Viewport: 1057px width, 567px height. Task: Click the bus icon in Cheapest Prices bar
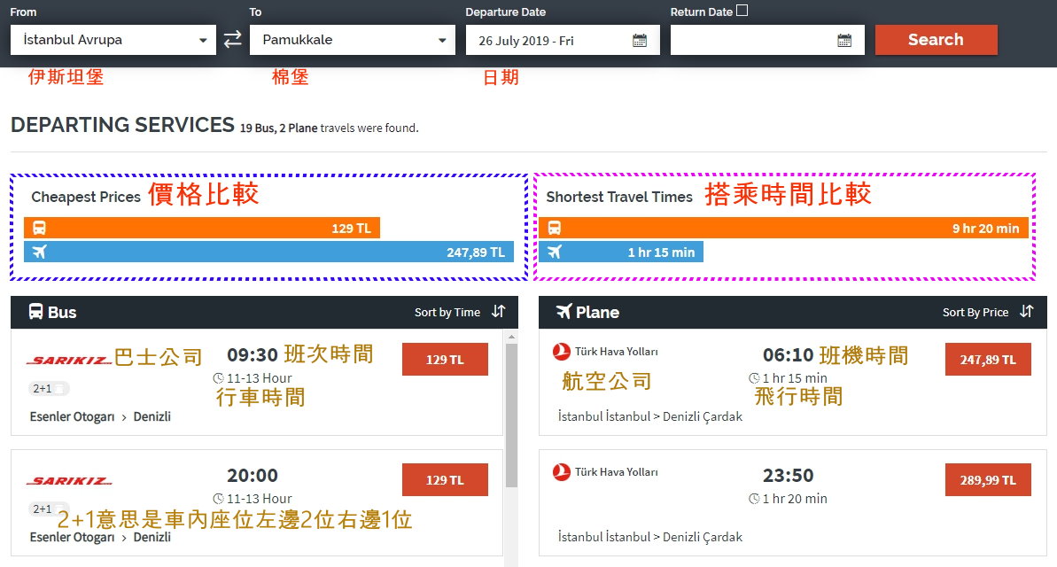39,229
